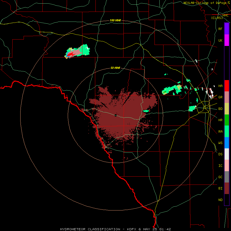The image size is (231, 231).
Task: Click the ND legend label
Action: pos(220,200)
